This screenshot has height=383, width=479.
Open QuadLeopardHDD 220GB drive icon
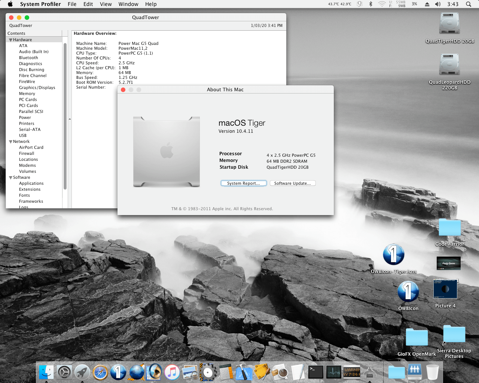(x=449, y=65)
